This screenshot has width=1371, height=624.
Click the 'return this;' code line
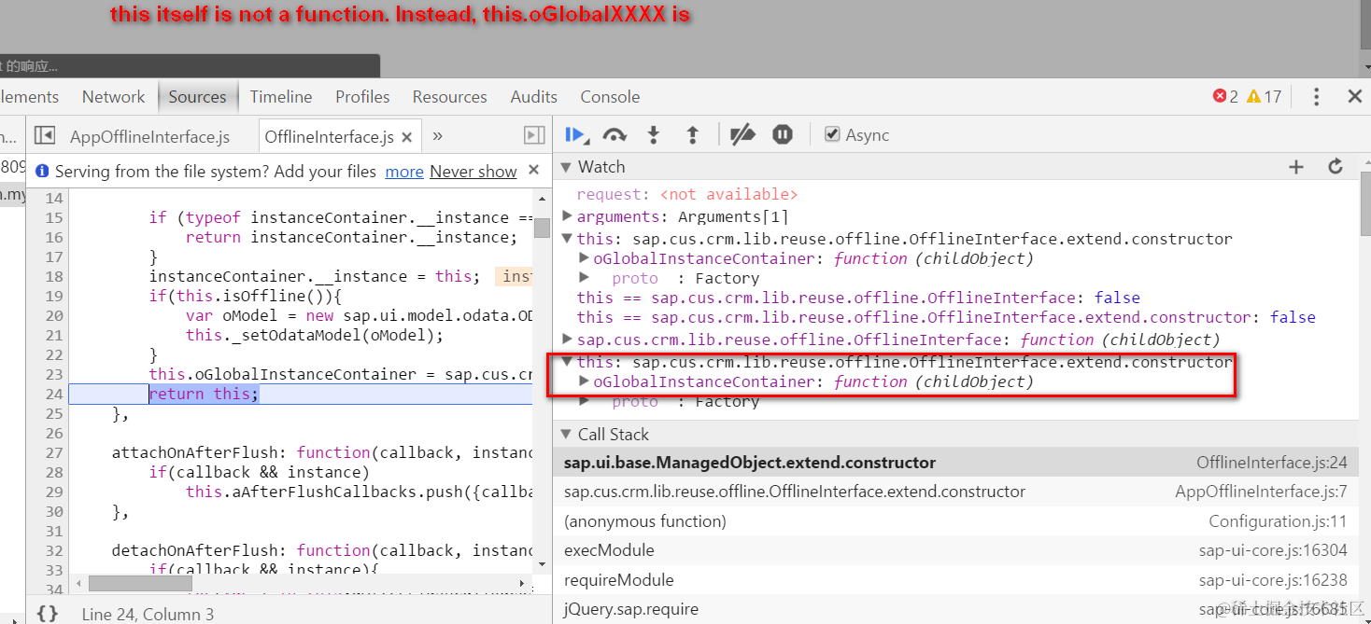(204, 394)
